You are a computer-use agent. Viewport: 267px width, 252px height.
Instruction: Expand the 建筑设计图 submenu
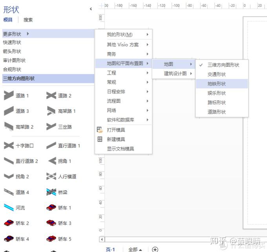(174, 74)
